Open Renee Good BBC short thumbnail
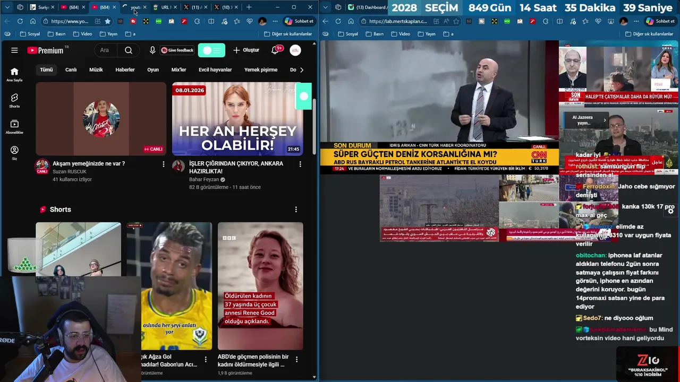The image size is (680, 382). [x=260, y=286]
